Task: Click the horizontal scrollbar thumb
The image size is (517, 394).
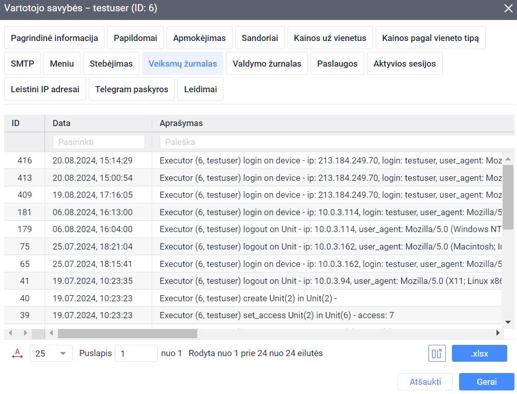Action: click(x=127, y=333)
